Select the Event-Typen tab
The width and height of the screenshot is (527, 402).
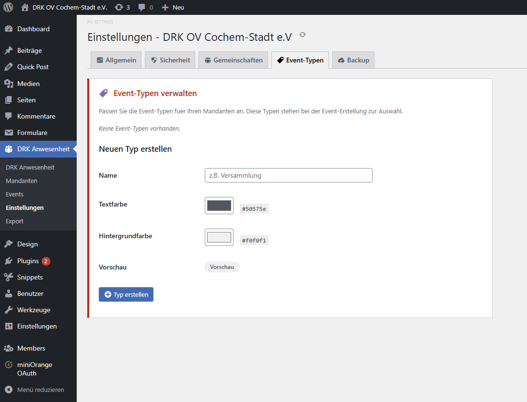coord(300,60)
